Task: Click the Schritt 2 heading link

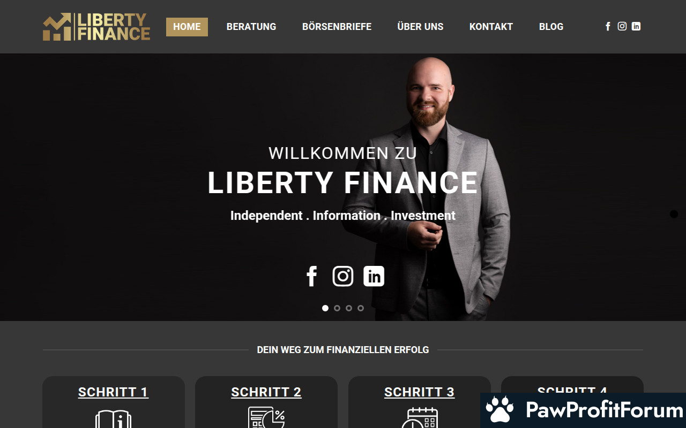Action: point(266,392)
